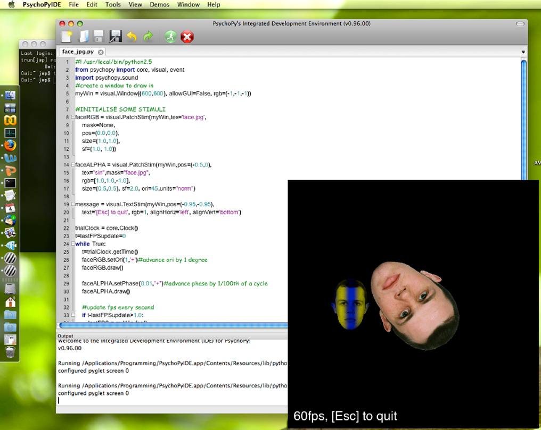Click the '#INITIALISE SOME STIMULI' comment
The width and height of the screenshot is (541, 430).
point(120,109)
